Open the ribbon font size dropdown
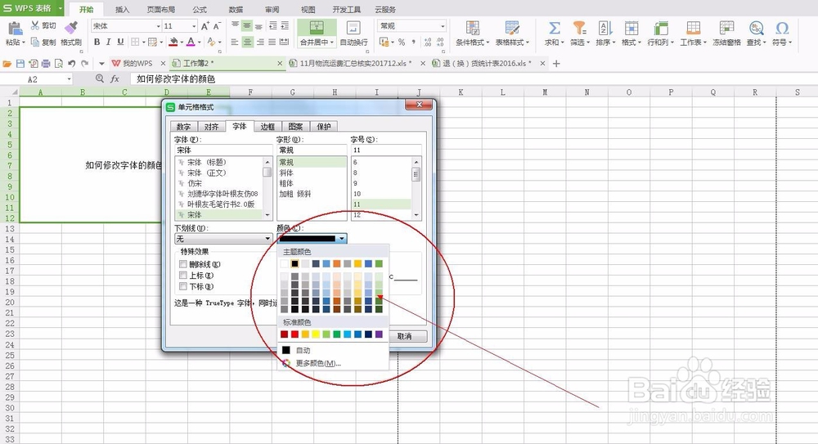 [194, 26]
